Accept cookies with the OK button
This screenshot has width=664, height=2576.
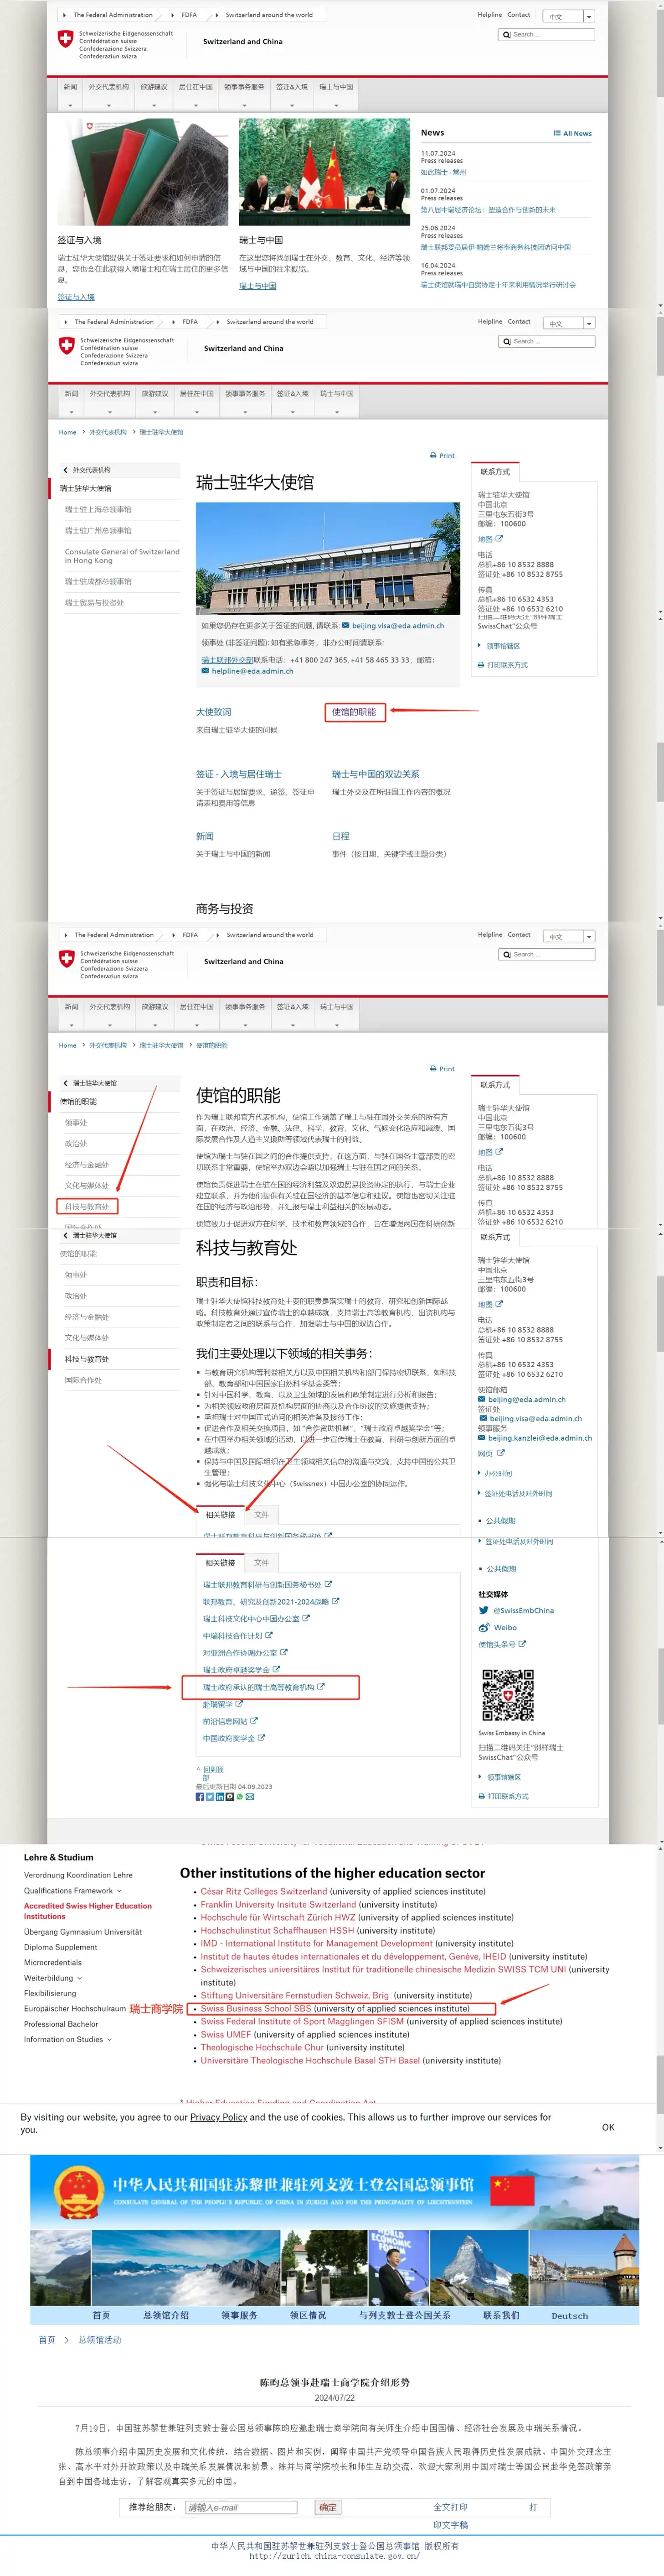pyautogui.click(x=608, y=2127)
